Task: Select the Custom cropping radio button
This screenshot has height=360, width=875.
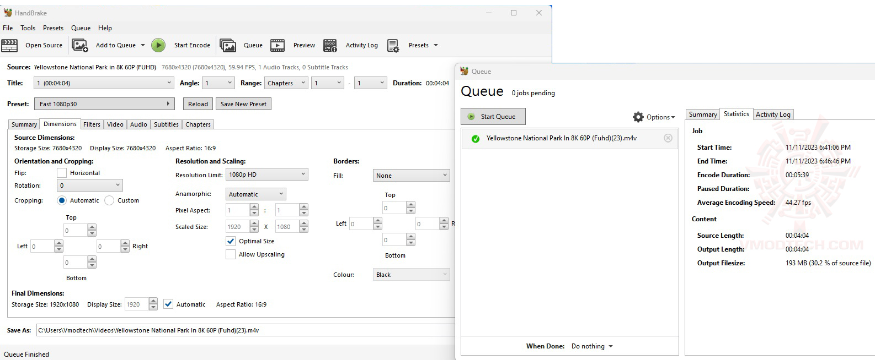Action: 109,200
